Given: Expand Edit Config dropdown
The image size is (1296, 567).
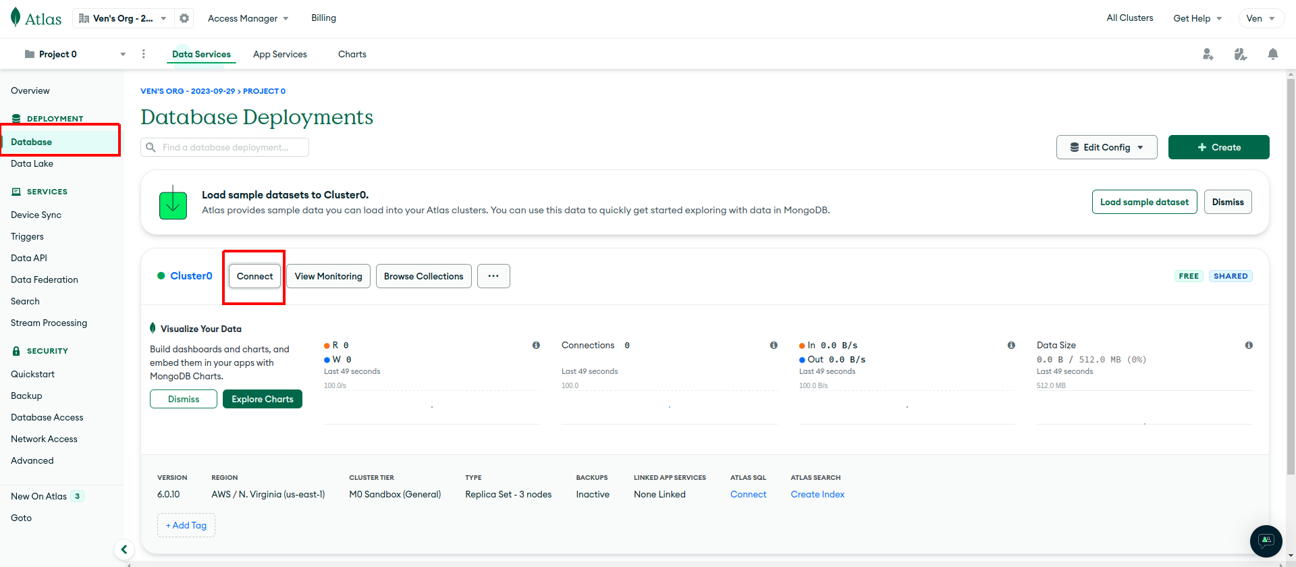Looking at the screenshot, I should coord(1106,147).
